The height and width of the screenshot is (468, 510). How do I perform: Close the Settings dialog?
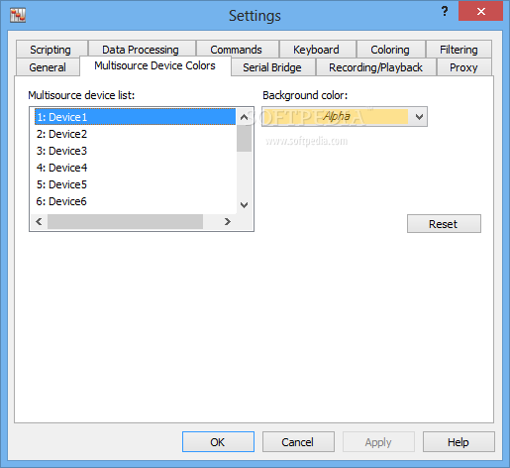tap(480, 12)
